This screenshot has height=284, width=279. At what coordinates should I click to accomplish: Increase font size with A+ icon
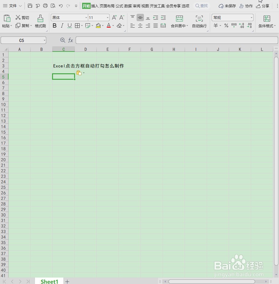click(114, 17)
